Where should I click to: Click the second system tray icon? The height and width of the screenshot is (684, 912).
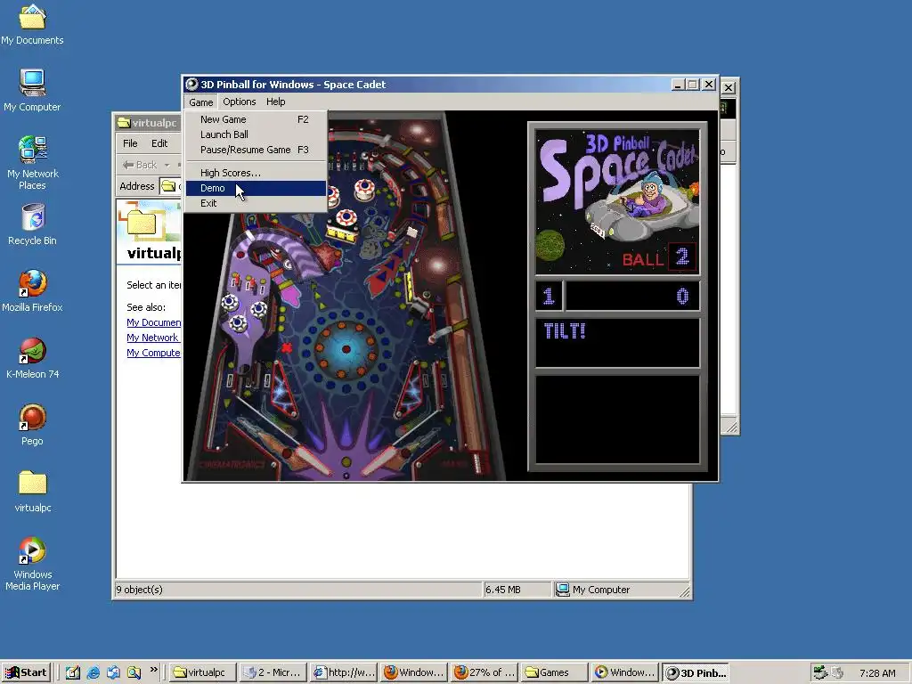tap(837, 672)
